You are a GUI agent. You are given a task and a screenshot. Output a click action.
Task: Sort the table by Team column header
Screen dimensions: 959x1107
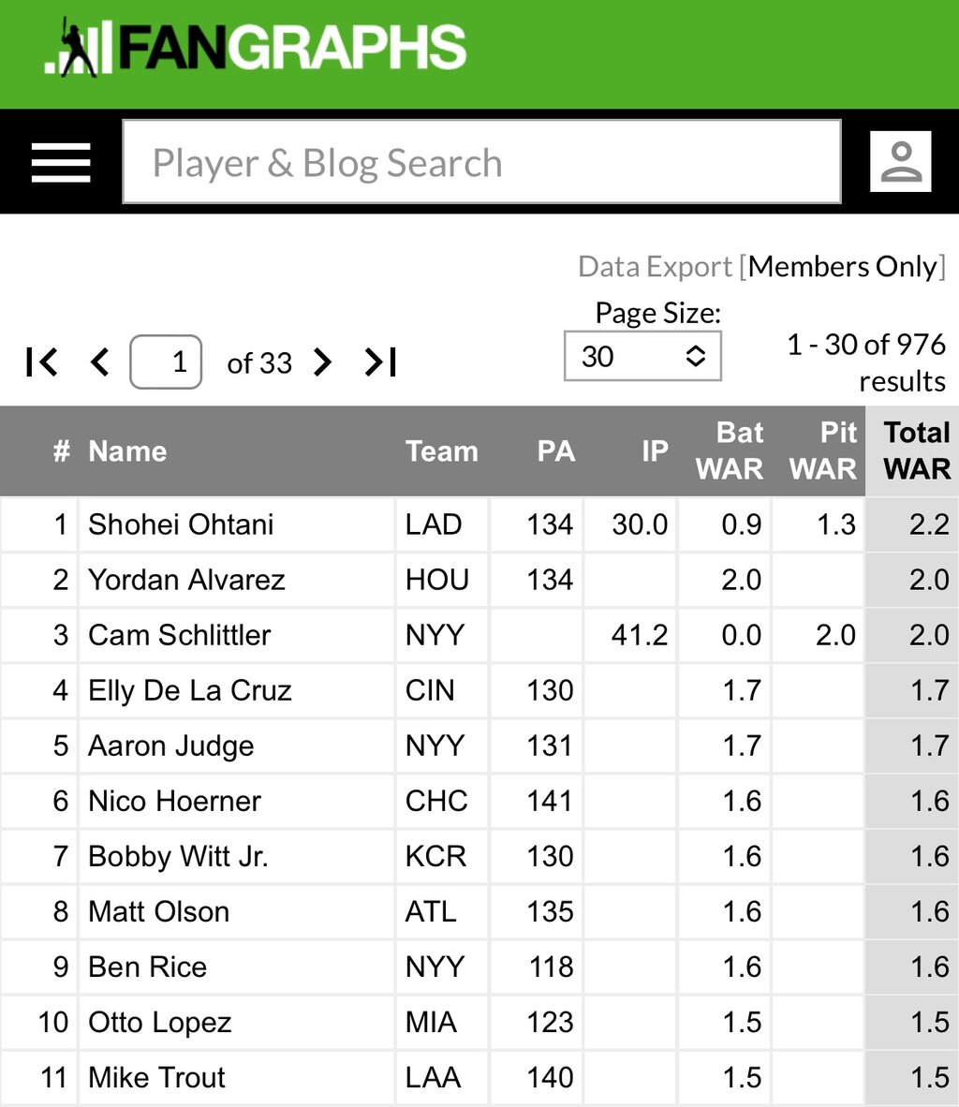tap(441, 451)
